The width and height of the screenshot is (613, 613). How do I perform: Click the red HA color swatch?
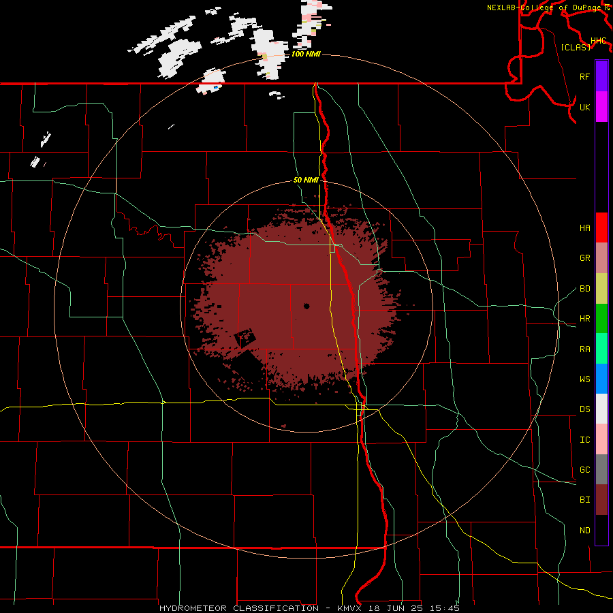(x=601, y=227)
